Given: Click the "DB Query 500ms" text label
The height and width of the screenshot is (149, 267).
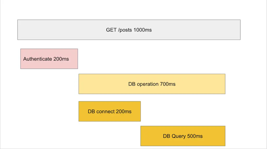Looking at the screenshot, I should point(183,136).
